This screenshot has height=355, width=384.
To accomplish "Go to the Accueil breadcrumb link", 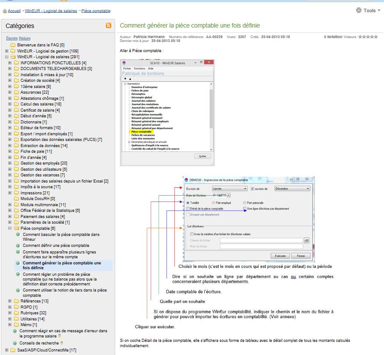I will pyautogui.click(x=14, y=11).
